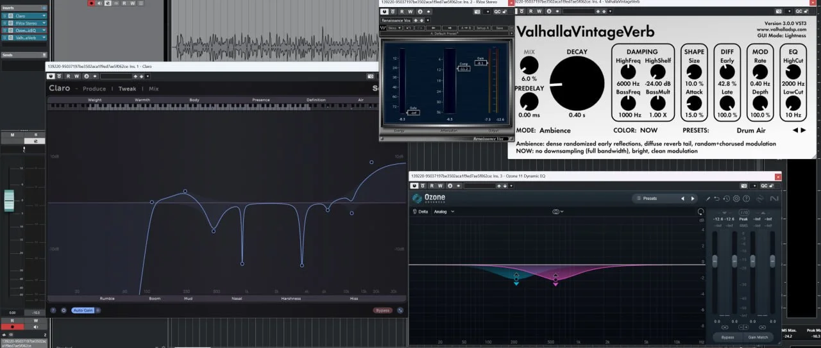This screenshot has width=821, height=348.
Task: Select the Claro EQ node at 1k notch
Action: (x=242, y=263)
